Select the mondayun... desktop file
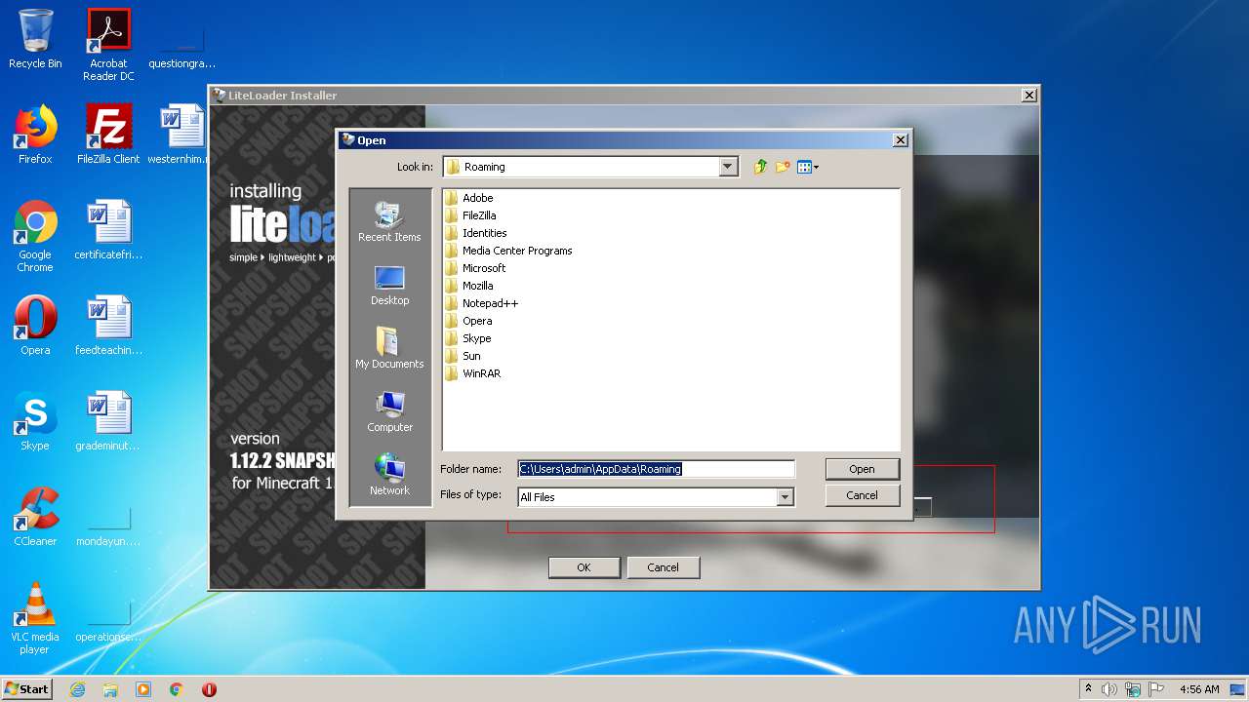Viewport: 1249px width, 702px height. [x=108, y=525]
